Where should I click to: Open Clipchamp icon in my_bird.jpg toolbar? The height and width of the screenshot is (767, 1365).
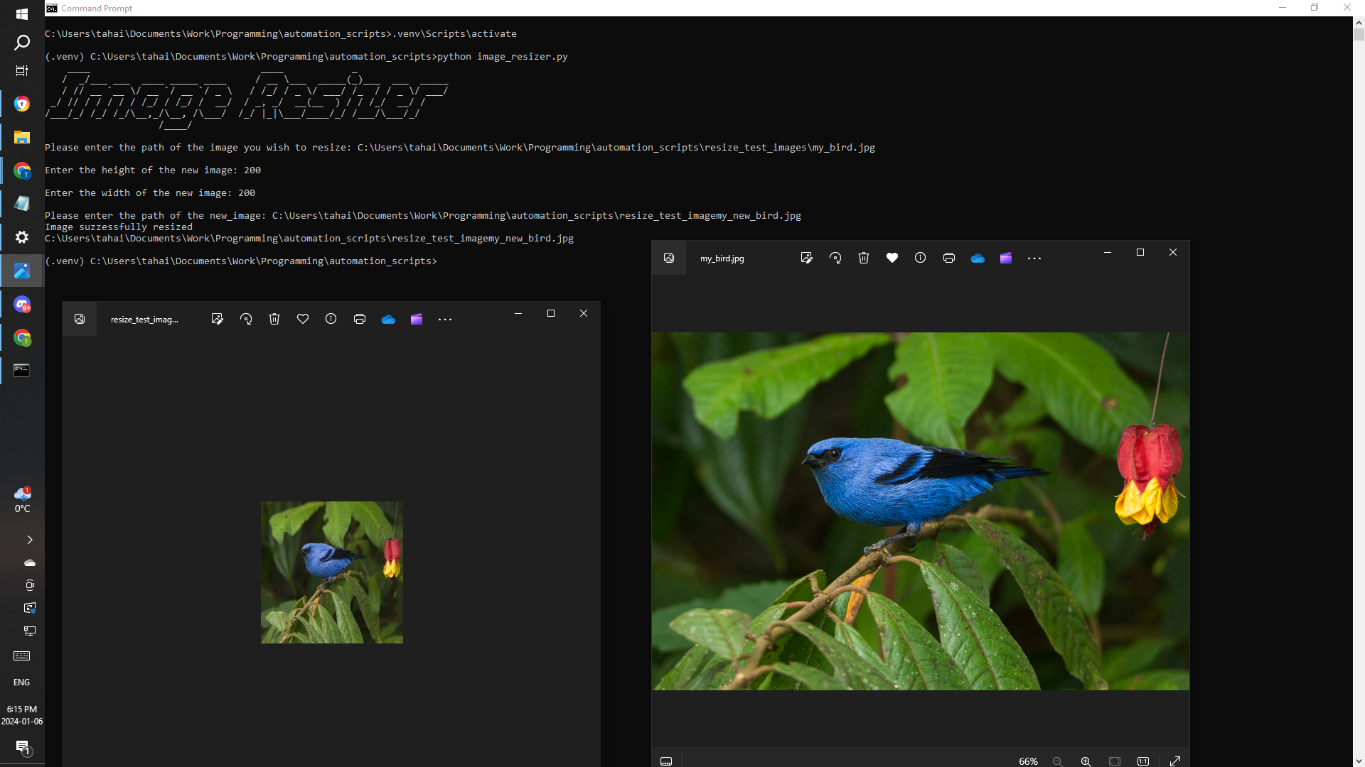click(x=1005, y=259)
